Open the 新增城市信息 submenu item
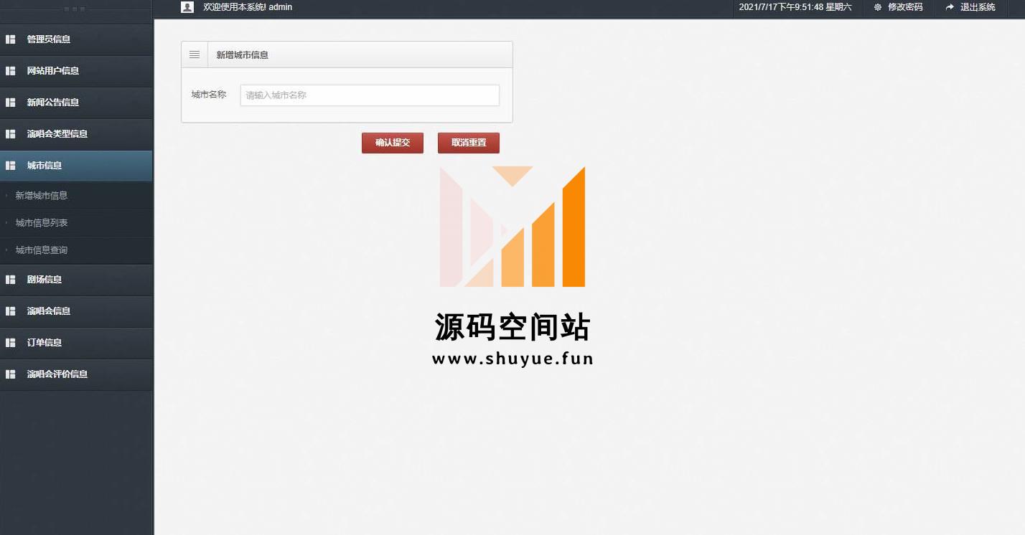The height and width of the screenshot is (535, 1025). click(76, 196)
